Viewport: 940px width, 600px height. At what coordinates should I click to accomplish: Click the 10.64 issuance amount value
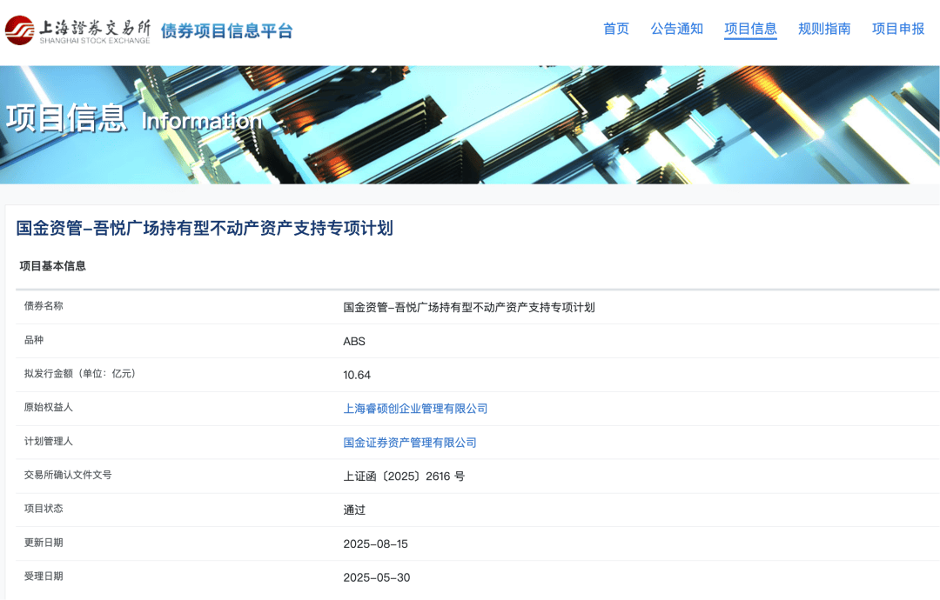357,375
